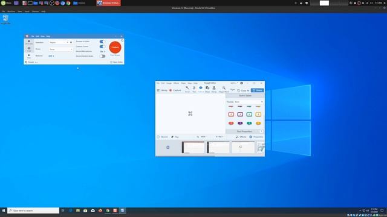Select the first capture thumbnail in the tray
This screenshot has width=387, height=217.
(193, 147)
